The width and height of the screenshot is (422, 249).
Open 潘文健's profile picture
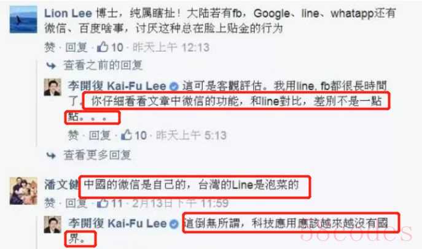pyautogui.click(x=23, y=191)
